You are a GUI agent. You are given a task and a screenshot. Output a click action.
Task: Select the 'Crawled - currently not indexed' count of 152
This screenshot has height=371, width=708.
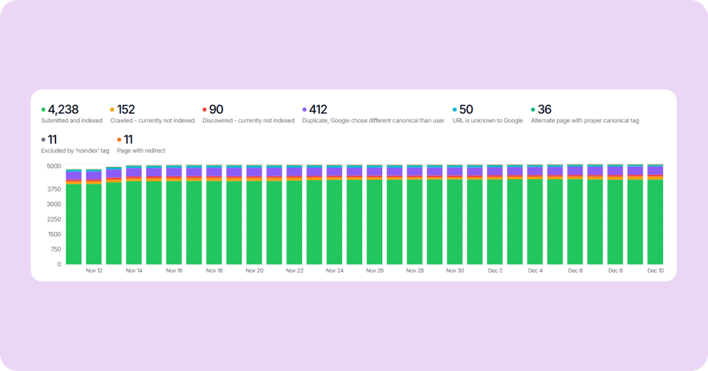tap(126, 110)
